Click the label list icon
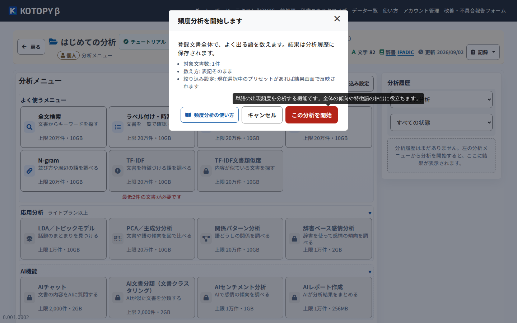This screenshot has height=323, width=517. click(x=118, y=127)
